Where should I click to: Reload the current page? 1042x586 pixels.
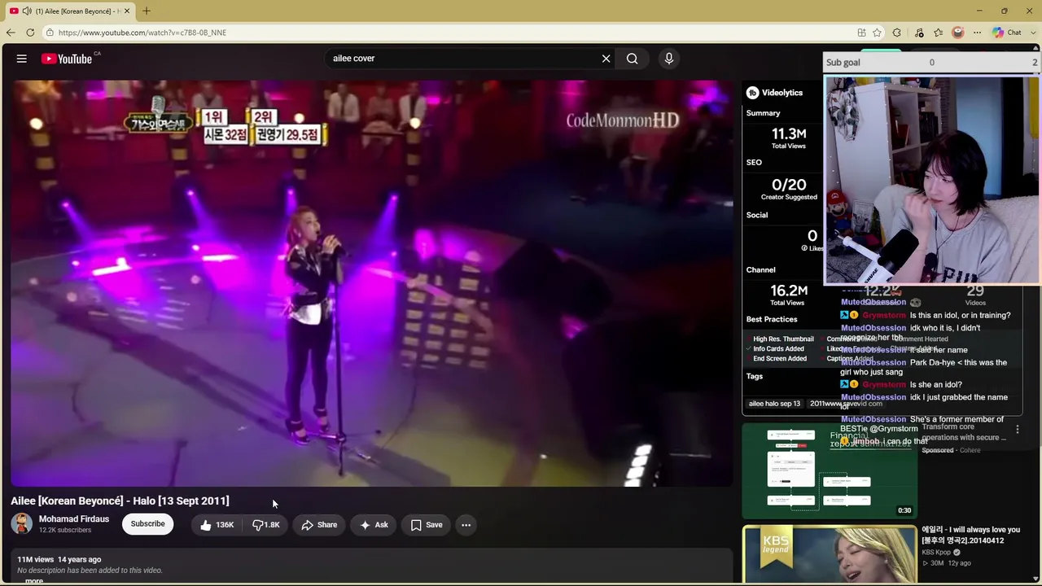point(30,33)
